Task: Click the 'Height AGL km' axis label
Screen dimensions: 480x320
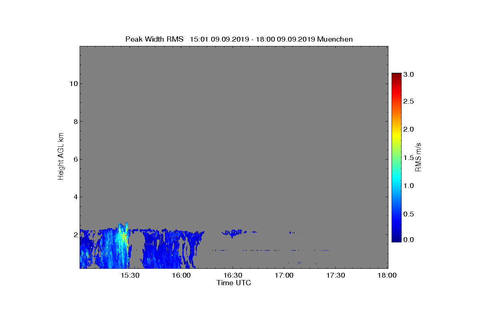Action: (x=61, y=157)
